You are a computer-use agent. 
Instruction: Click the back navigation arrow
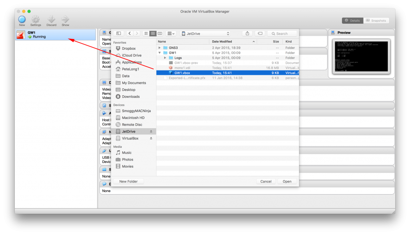[x=129, y=33]
